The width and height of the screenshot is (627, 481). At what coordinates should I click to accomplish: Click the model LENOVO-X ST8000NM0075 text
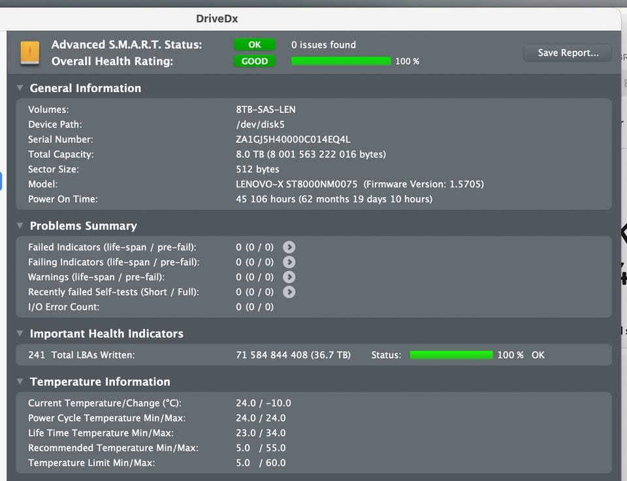click(x=297, y=184)
